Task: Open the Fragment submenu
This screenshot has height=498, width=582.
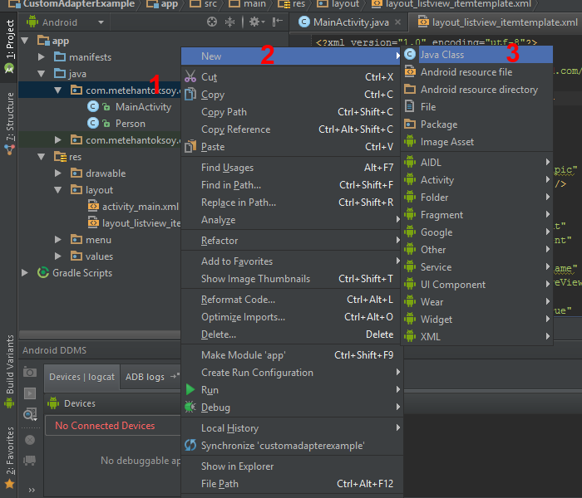Action: 477,215
